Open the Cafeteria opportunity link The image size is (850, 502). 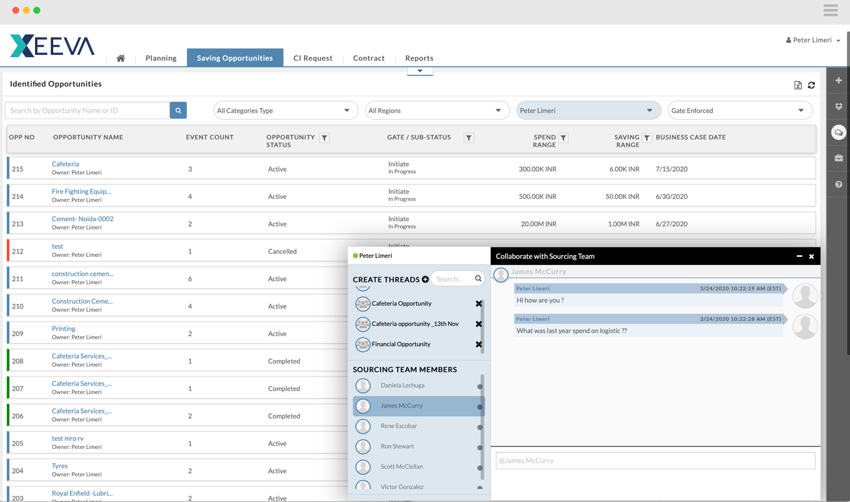tap(65, 164)
